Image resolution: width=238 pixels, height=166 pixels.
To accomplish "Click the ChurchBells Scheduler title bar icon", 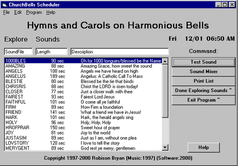I will (x=5, y=5).
